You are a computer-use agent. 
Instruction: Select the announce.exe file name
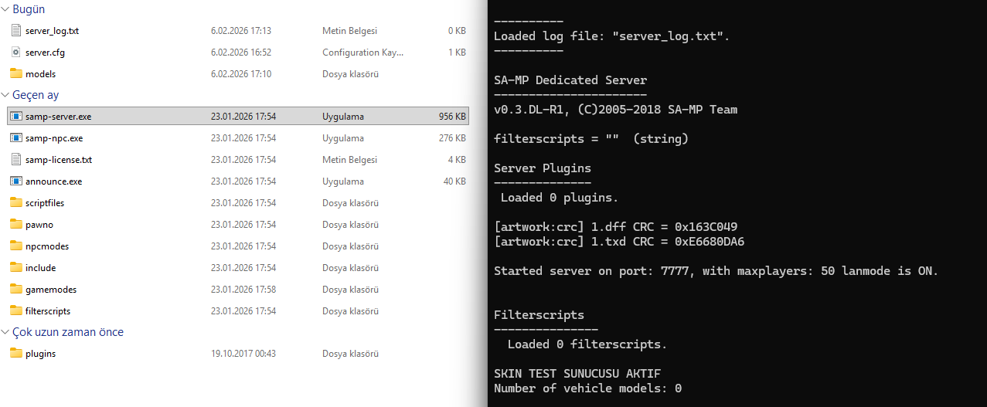click(53, 181)
